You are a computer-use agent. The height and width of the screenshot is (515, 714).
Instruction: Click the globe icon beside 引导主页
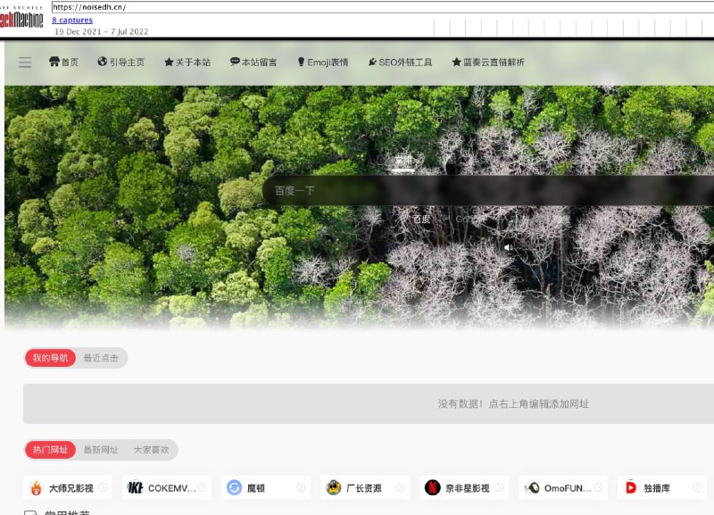[102, 62]
